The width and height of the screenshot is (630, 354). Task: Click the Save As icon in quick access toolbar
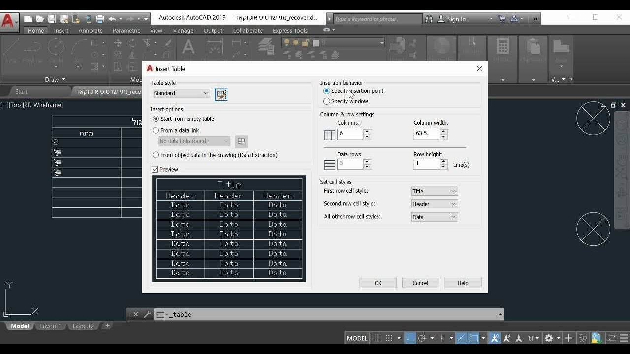pyautogui.click(x=64, y=19)
